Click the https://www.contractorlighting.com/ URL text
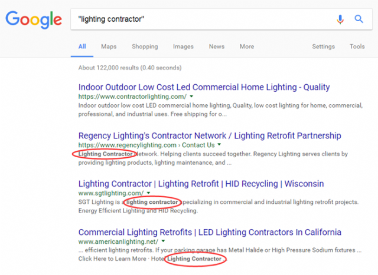The width and height of the screenshot is (378, 275). [132, 97]
